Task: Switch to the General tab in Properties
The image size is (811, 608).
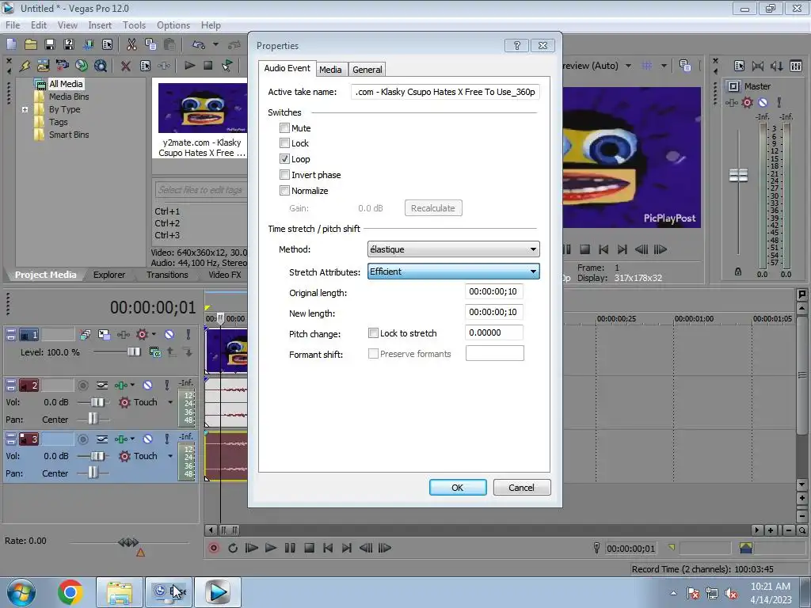Action: (x=367, y=70)
